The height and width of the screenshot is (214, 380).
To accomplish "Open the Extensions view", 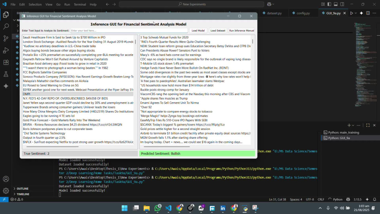I will tap(6, 62).
